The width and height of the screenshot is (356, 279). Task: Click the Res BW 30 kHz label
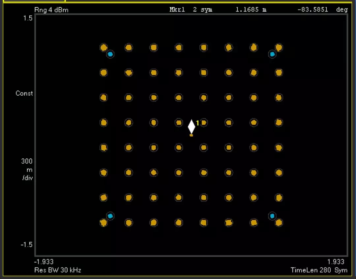point(58,270)
